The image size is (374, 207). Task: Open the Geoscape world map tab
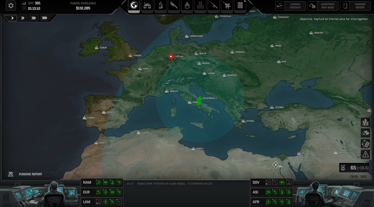tap(134, 6)
